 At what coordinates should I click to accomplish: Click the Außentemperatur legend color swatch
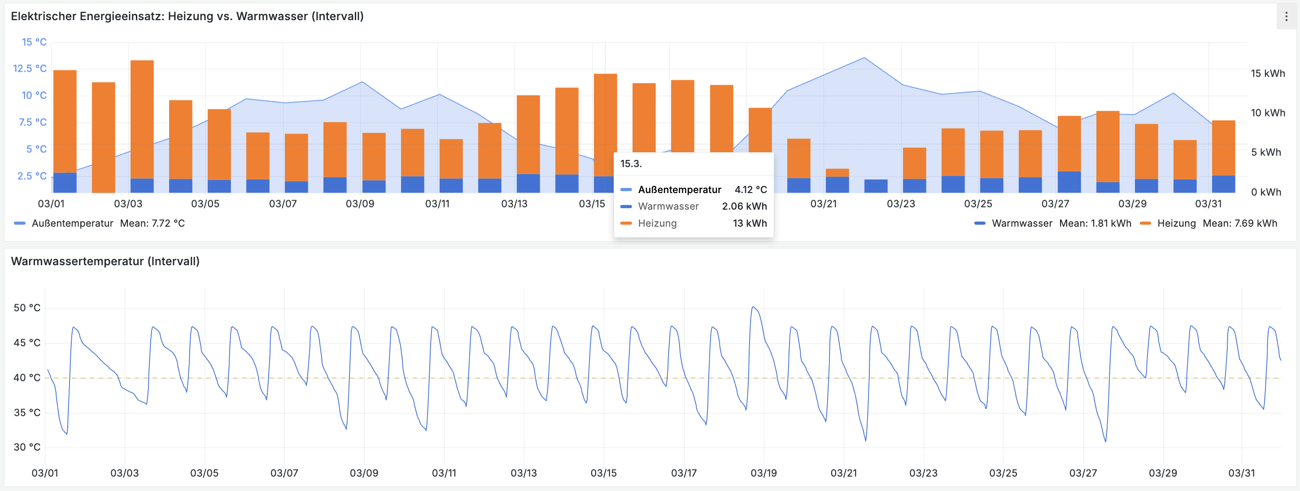point(20,223)
